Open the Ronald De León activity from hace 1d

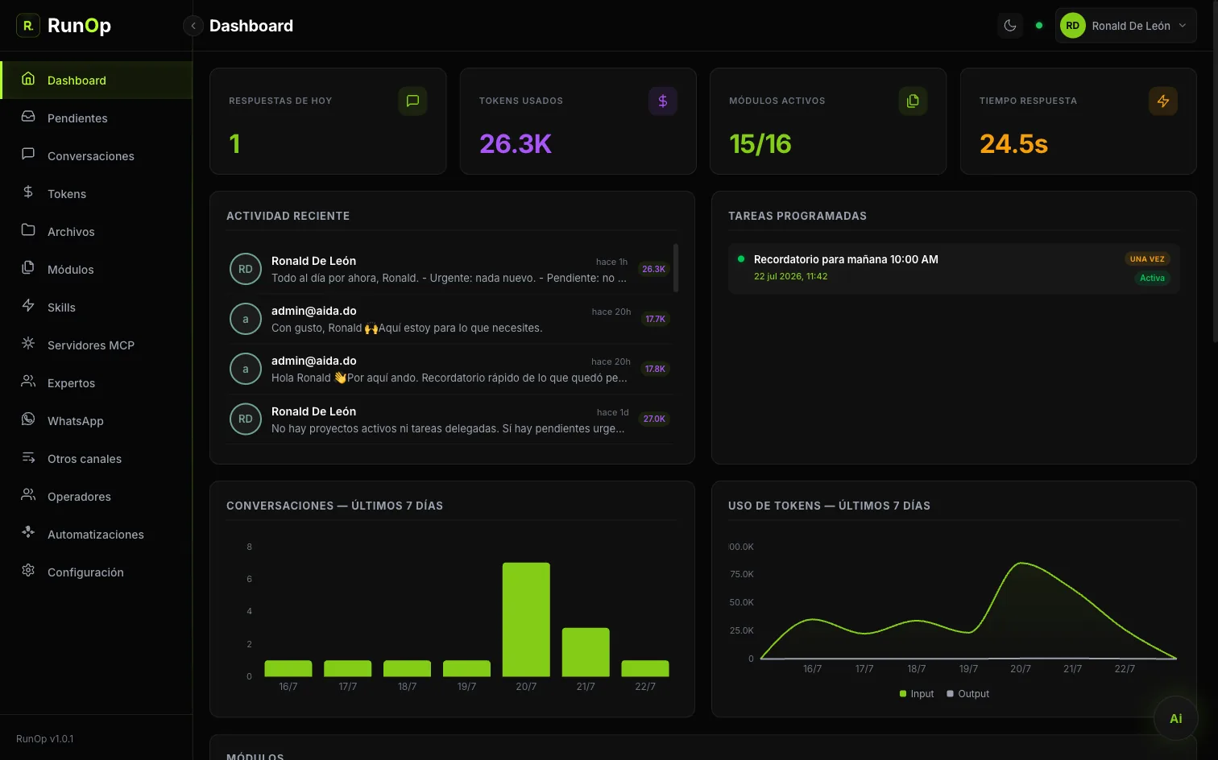click(449, 419)
